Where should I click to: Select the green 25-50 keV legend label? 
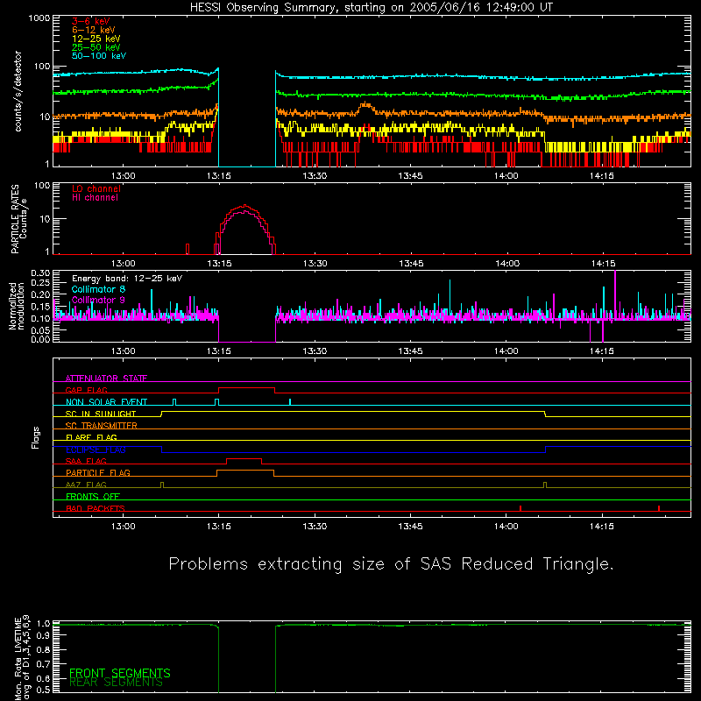pos(96,47)
